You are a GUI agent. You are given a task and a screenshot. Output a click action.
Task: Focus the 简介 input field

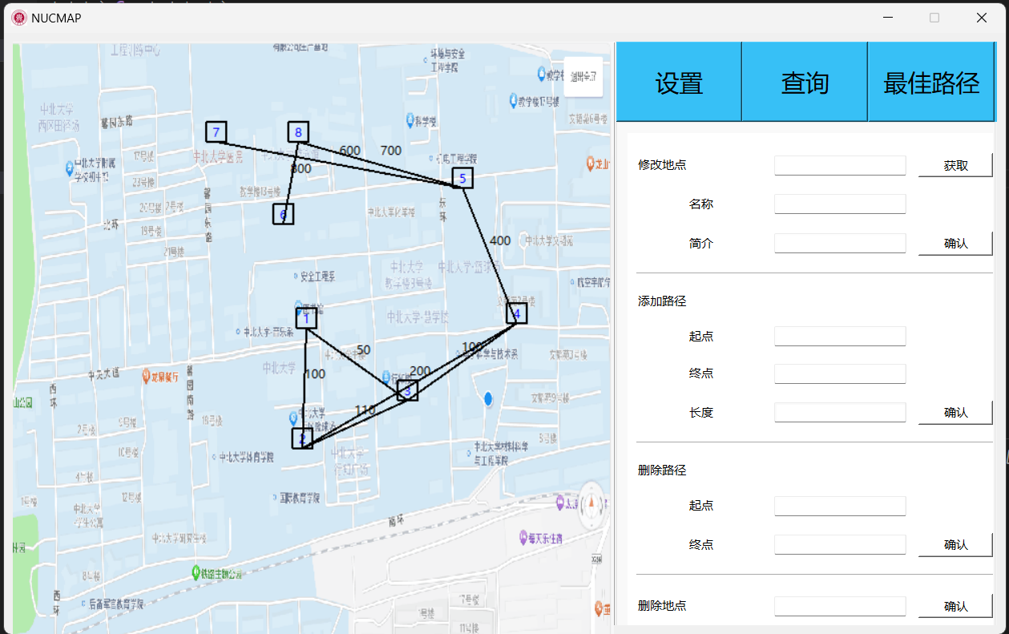[840, 243]
